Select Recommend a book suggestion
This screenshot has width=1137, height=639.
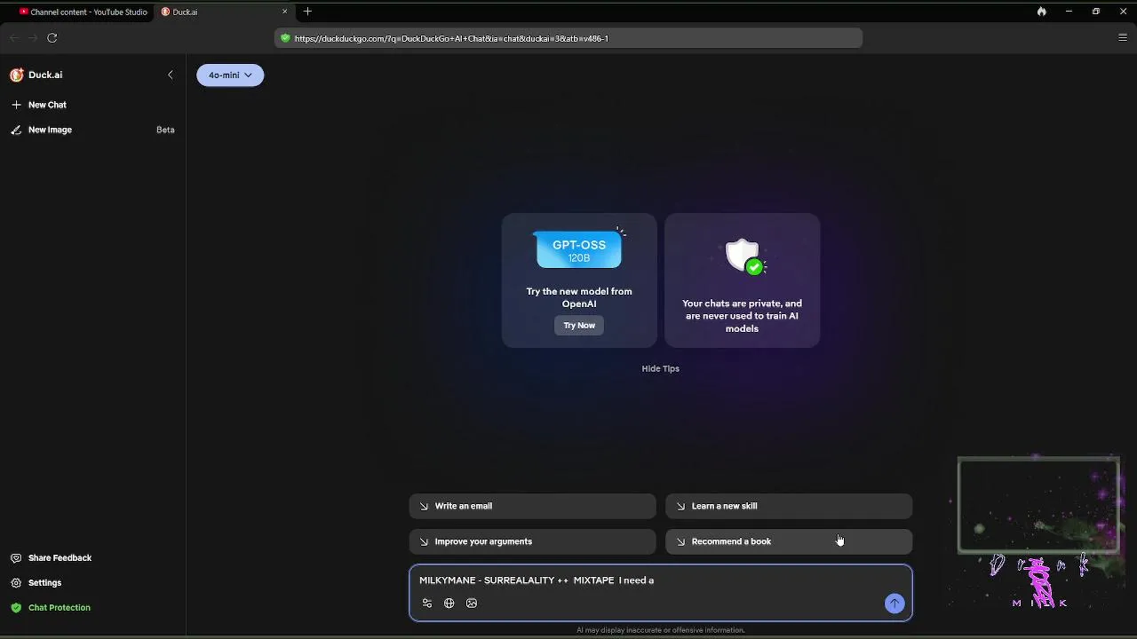[x=789, y=541]
